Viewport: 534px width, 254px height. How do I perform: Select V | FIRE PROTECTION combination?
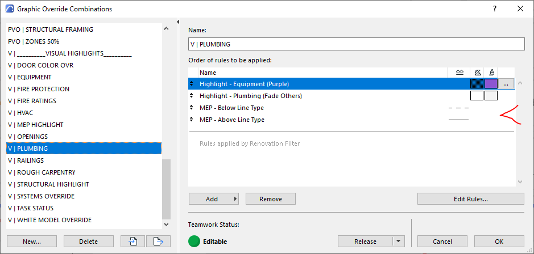[84, 89]
